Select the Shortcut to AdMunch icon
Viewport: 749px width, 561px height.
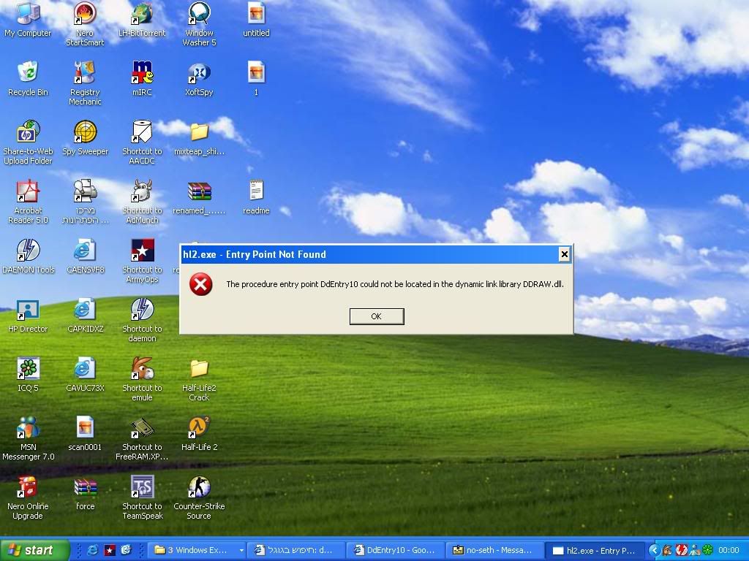pos(142,202)
